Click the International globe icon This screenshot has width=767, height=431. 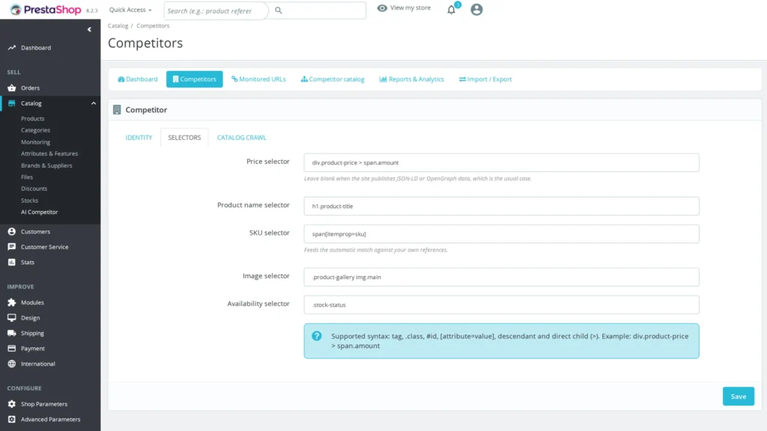click(x=12, y=364)
